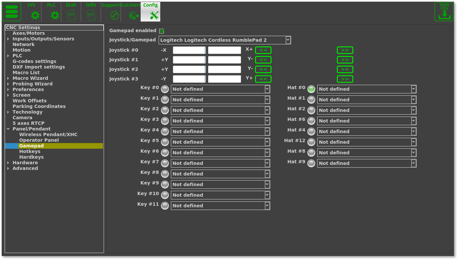Click the hamburger menu icon

coord(12,12)
